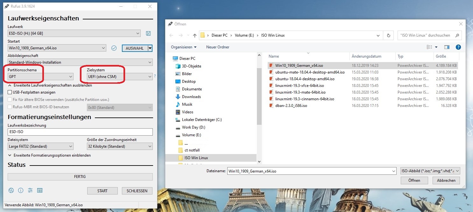This screenshot has height=212, width=473.
Task: Enable USB-Festplatten anzeigen checkbox
Action: click(x=10, y=92)
